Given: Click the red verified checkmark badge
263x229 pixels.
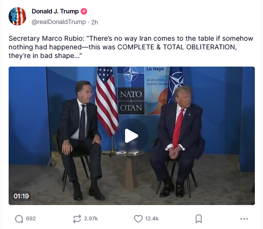Looking at the screenshot, I should [x=84, y=11].
